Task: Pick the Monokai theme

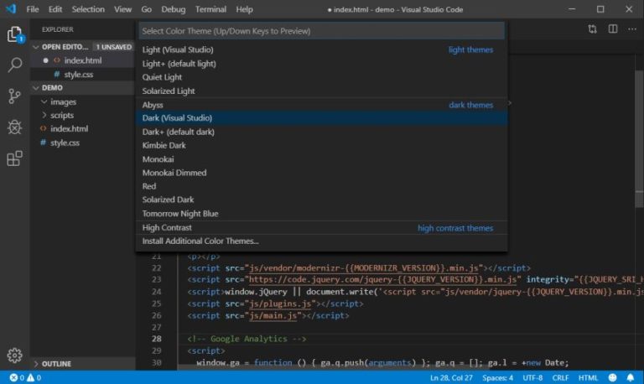Action: tap(322, 159)
